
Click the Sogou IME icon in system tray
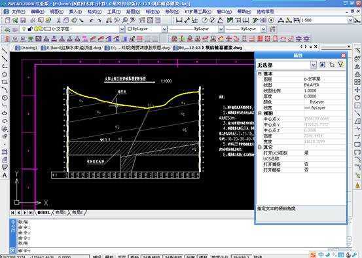314,255
